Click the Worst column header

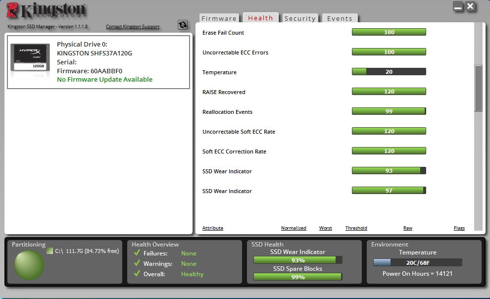(x=326, y=228)
